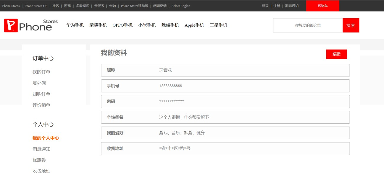Viewport: 384px width, 173px height.
Task: Open 优惠券 in sidebar
Action: point(39,160)
